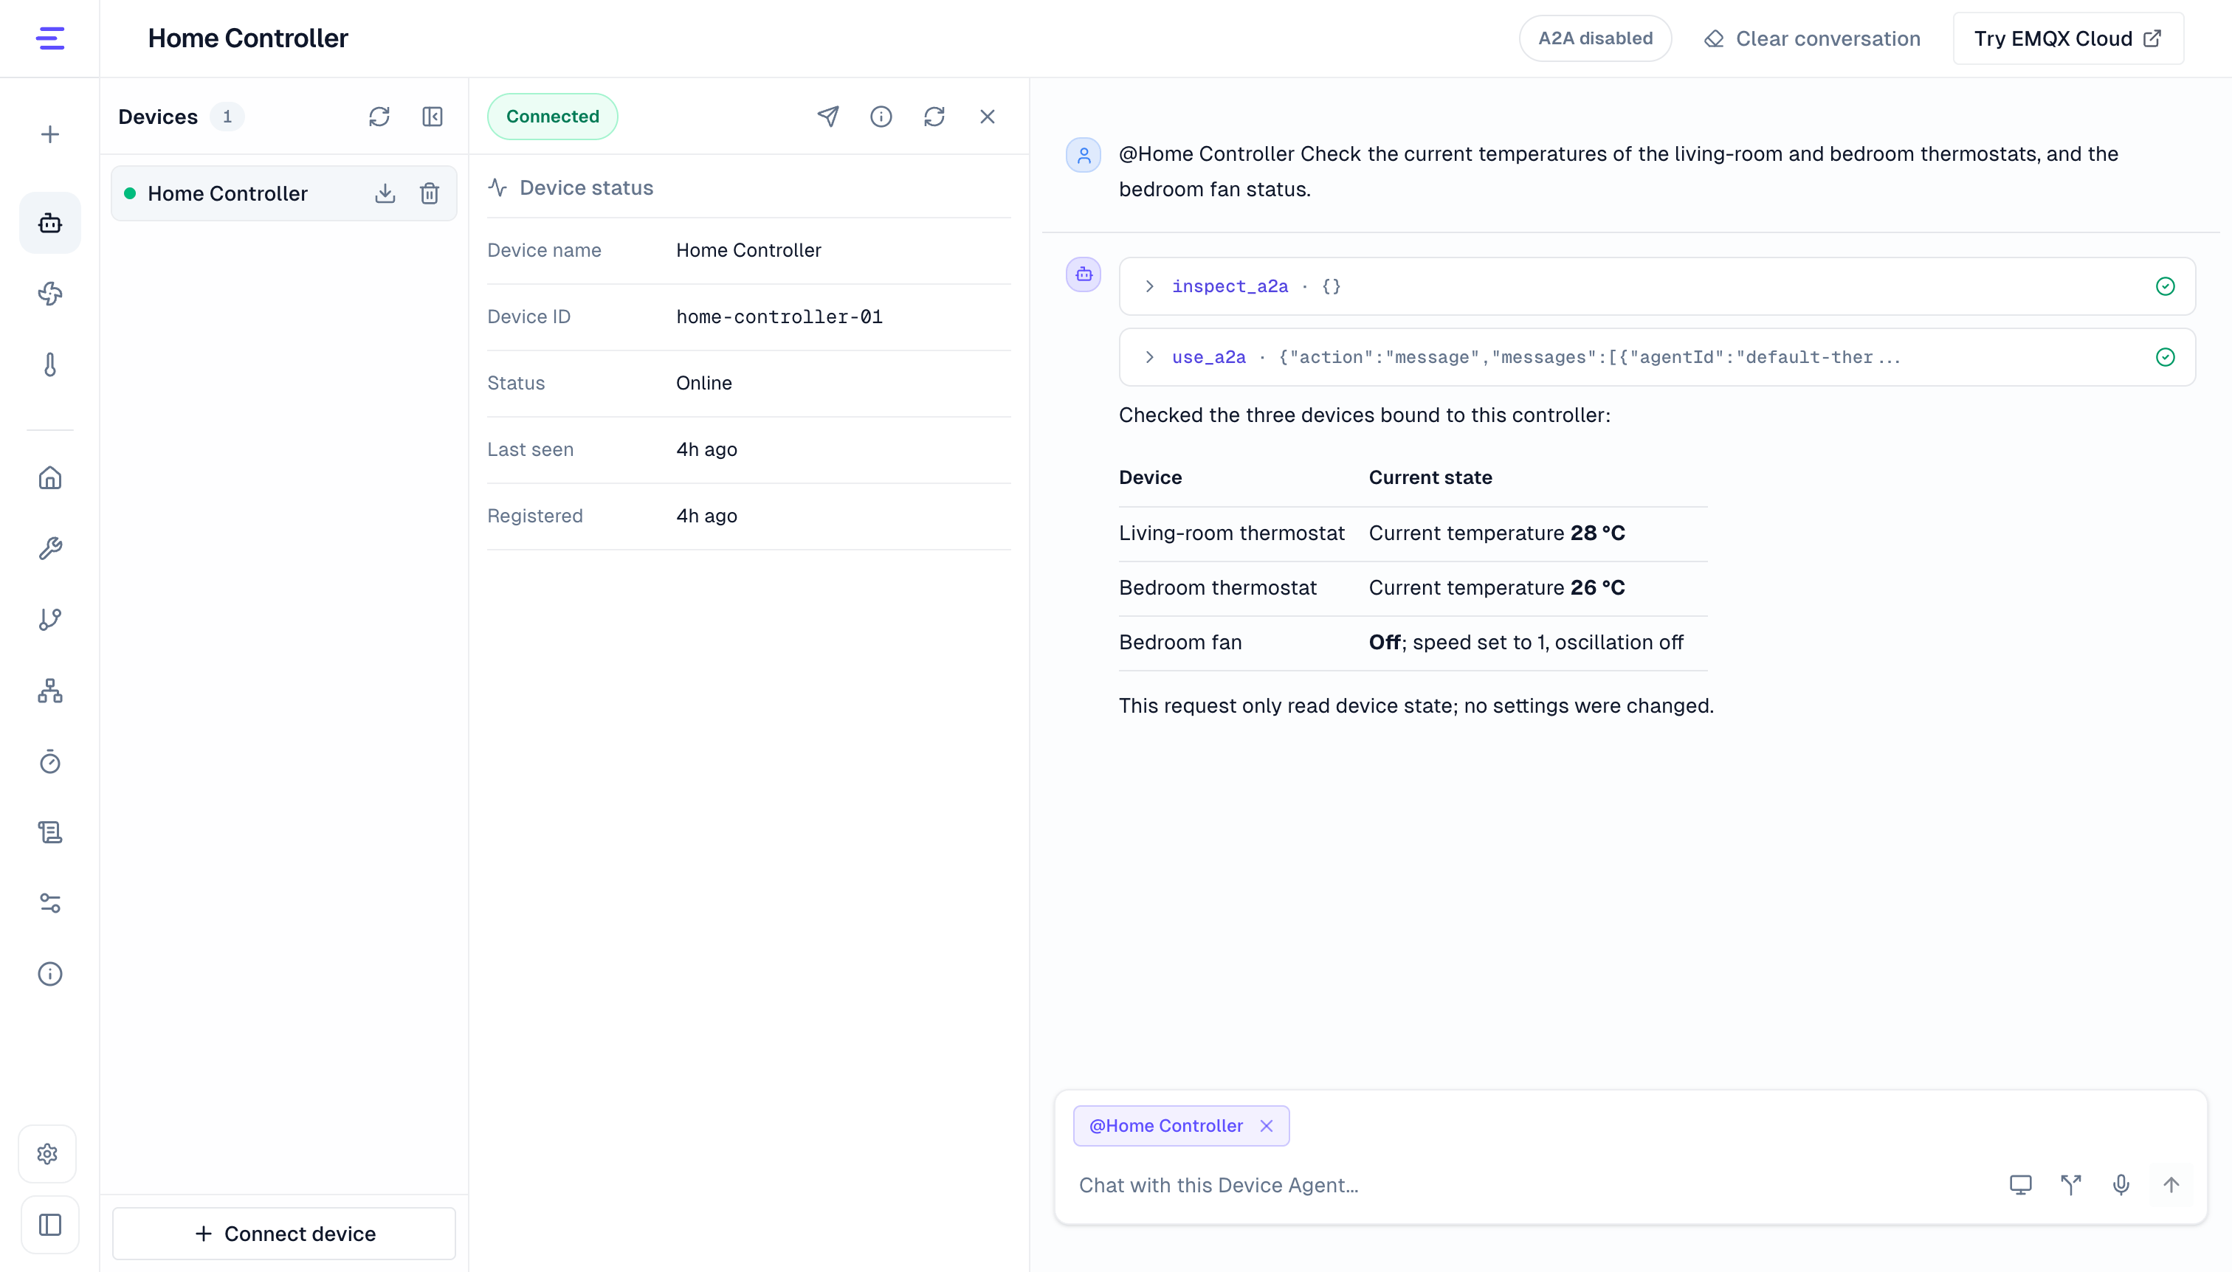Click the Devices count badge 1

(227, 117)
